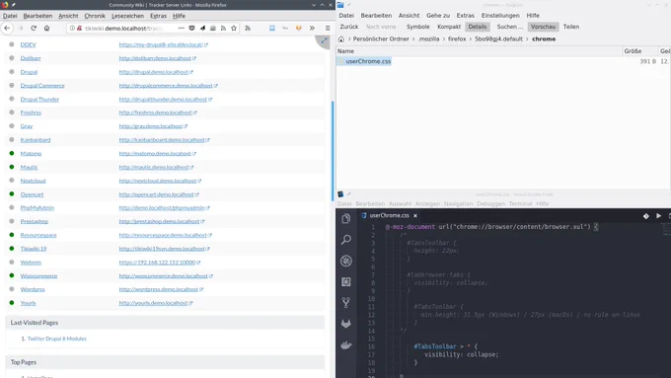Open VS Code Search panel
This screenshot has height=378, width=671.
coord(346,239)
